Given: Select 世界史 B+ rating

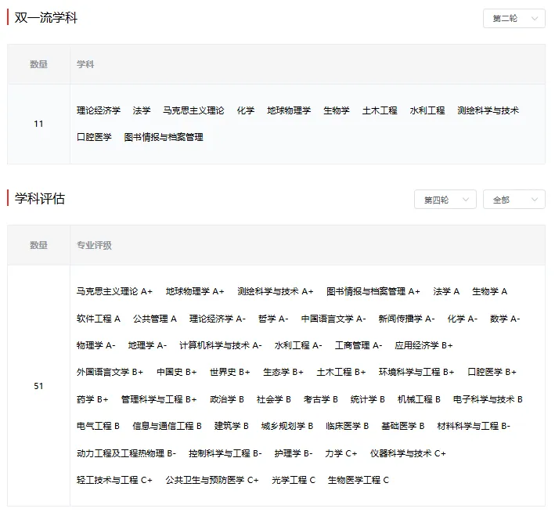Looking at the screenshot, I should pyautogui.click(x=229, y=372).
